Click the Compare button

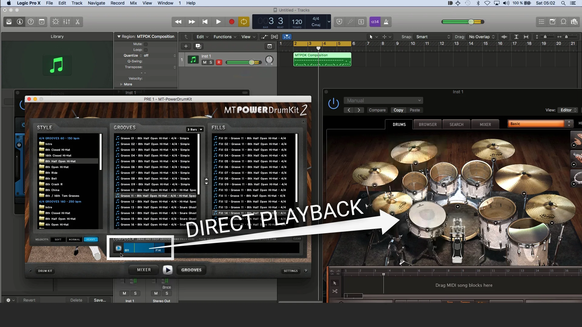coord(377,110)
